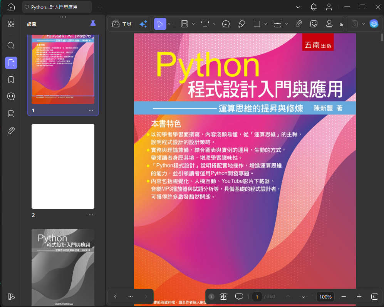Click the AI assistant sparkle icon
The height and width of the screenshot is (307, 384).
143,24
